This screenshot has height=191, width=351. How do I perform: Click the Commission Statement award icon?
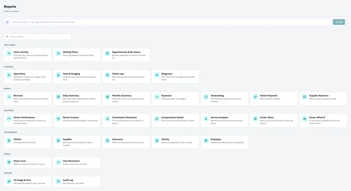pos(108,119)
